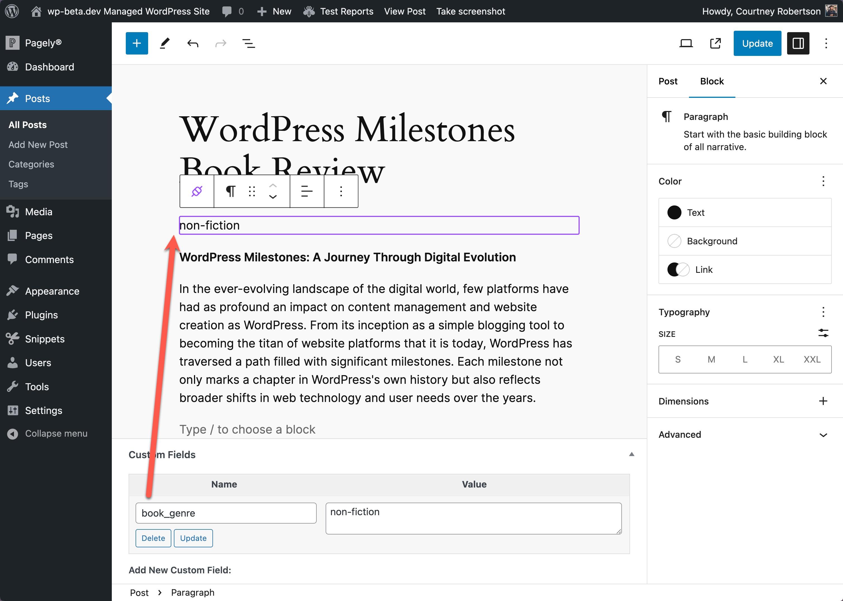Expand the Advanced section
Screen dimensions: 843x601
point(823,435)
